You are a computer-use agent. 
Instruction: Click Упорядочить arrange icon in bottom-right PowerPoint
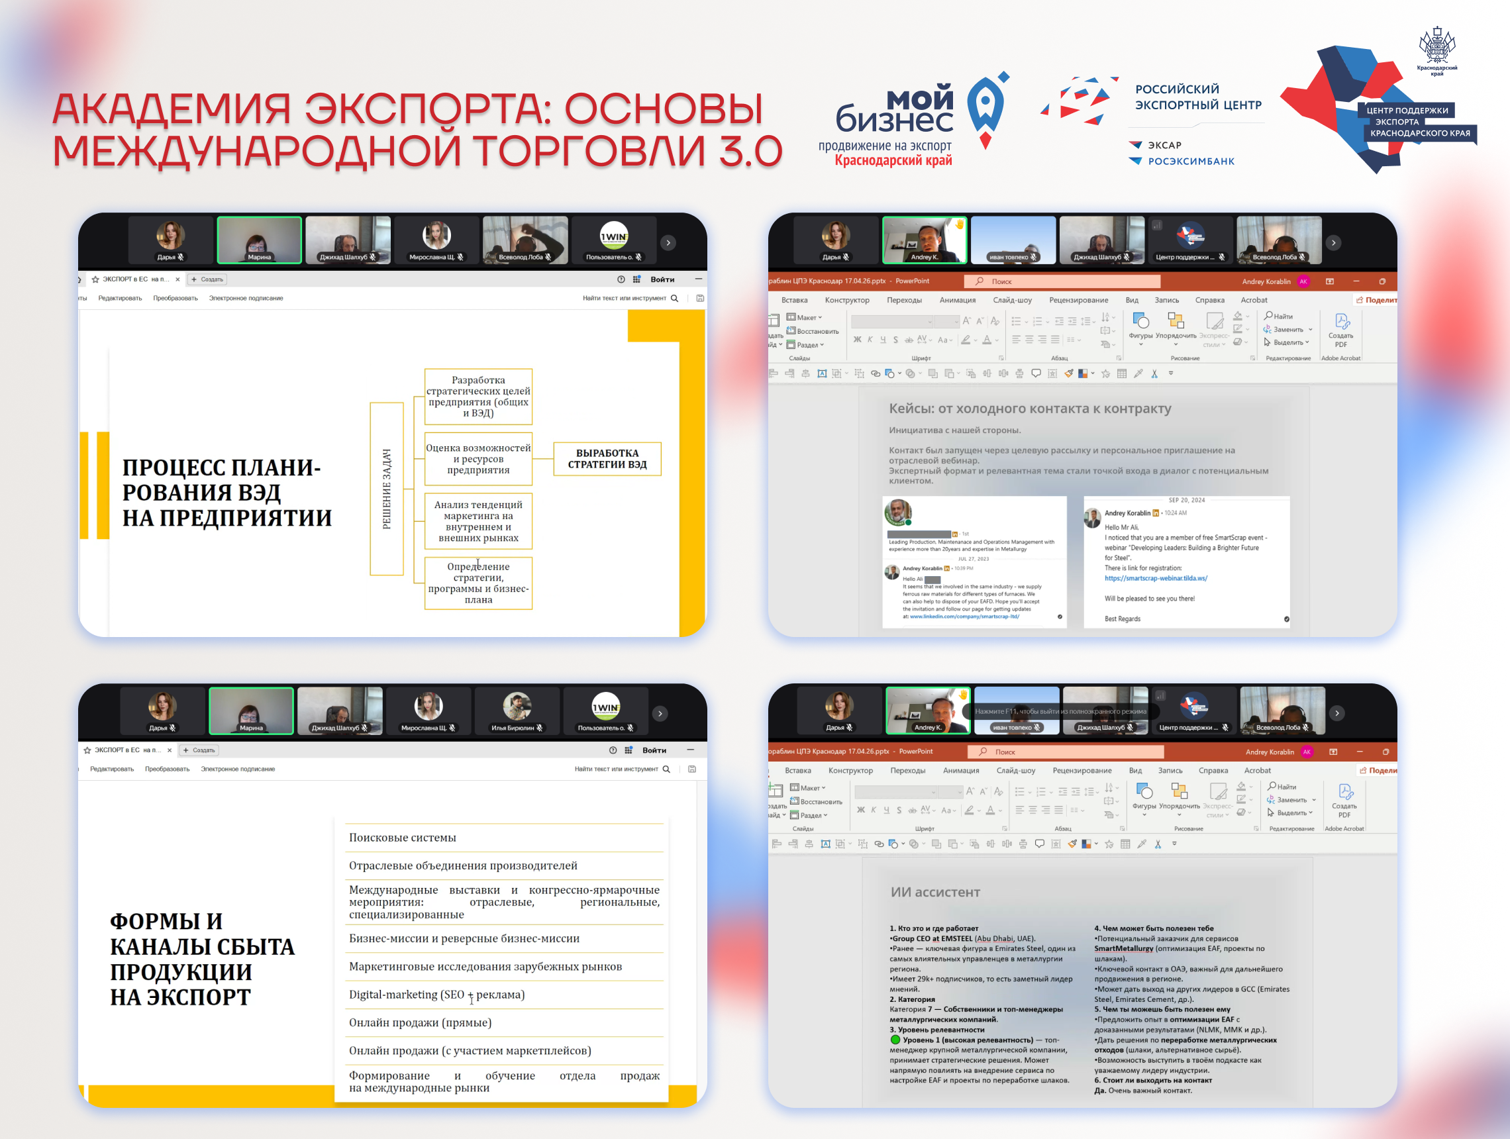tap(1179, 792)
